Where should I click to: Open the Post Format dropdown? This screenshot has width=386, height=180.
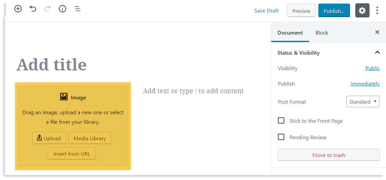point(363,102)
